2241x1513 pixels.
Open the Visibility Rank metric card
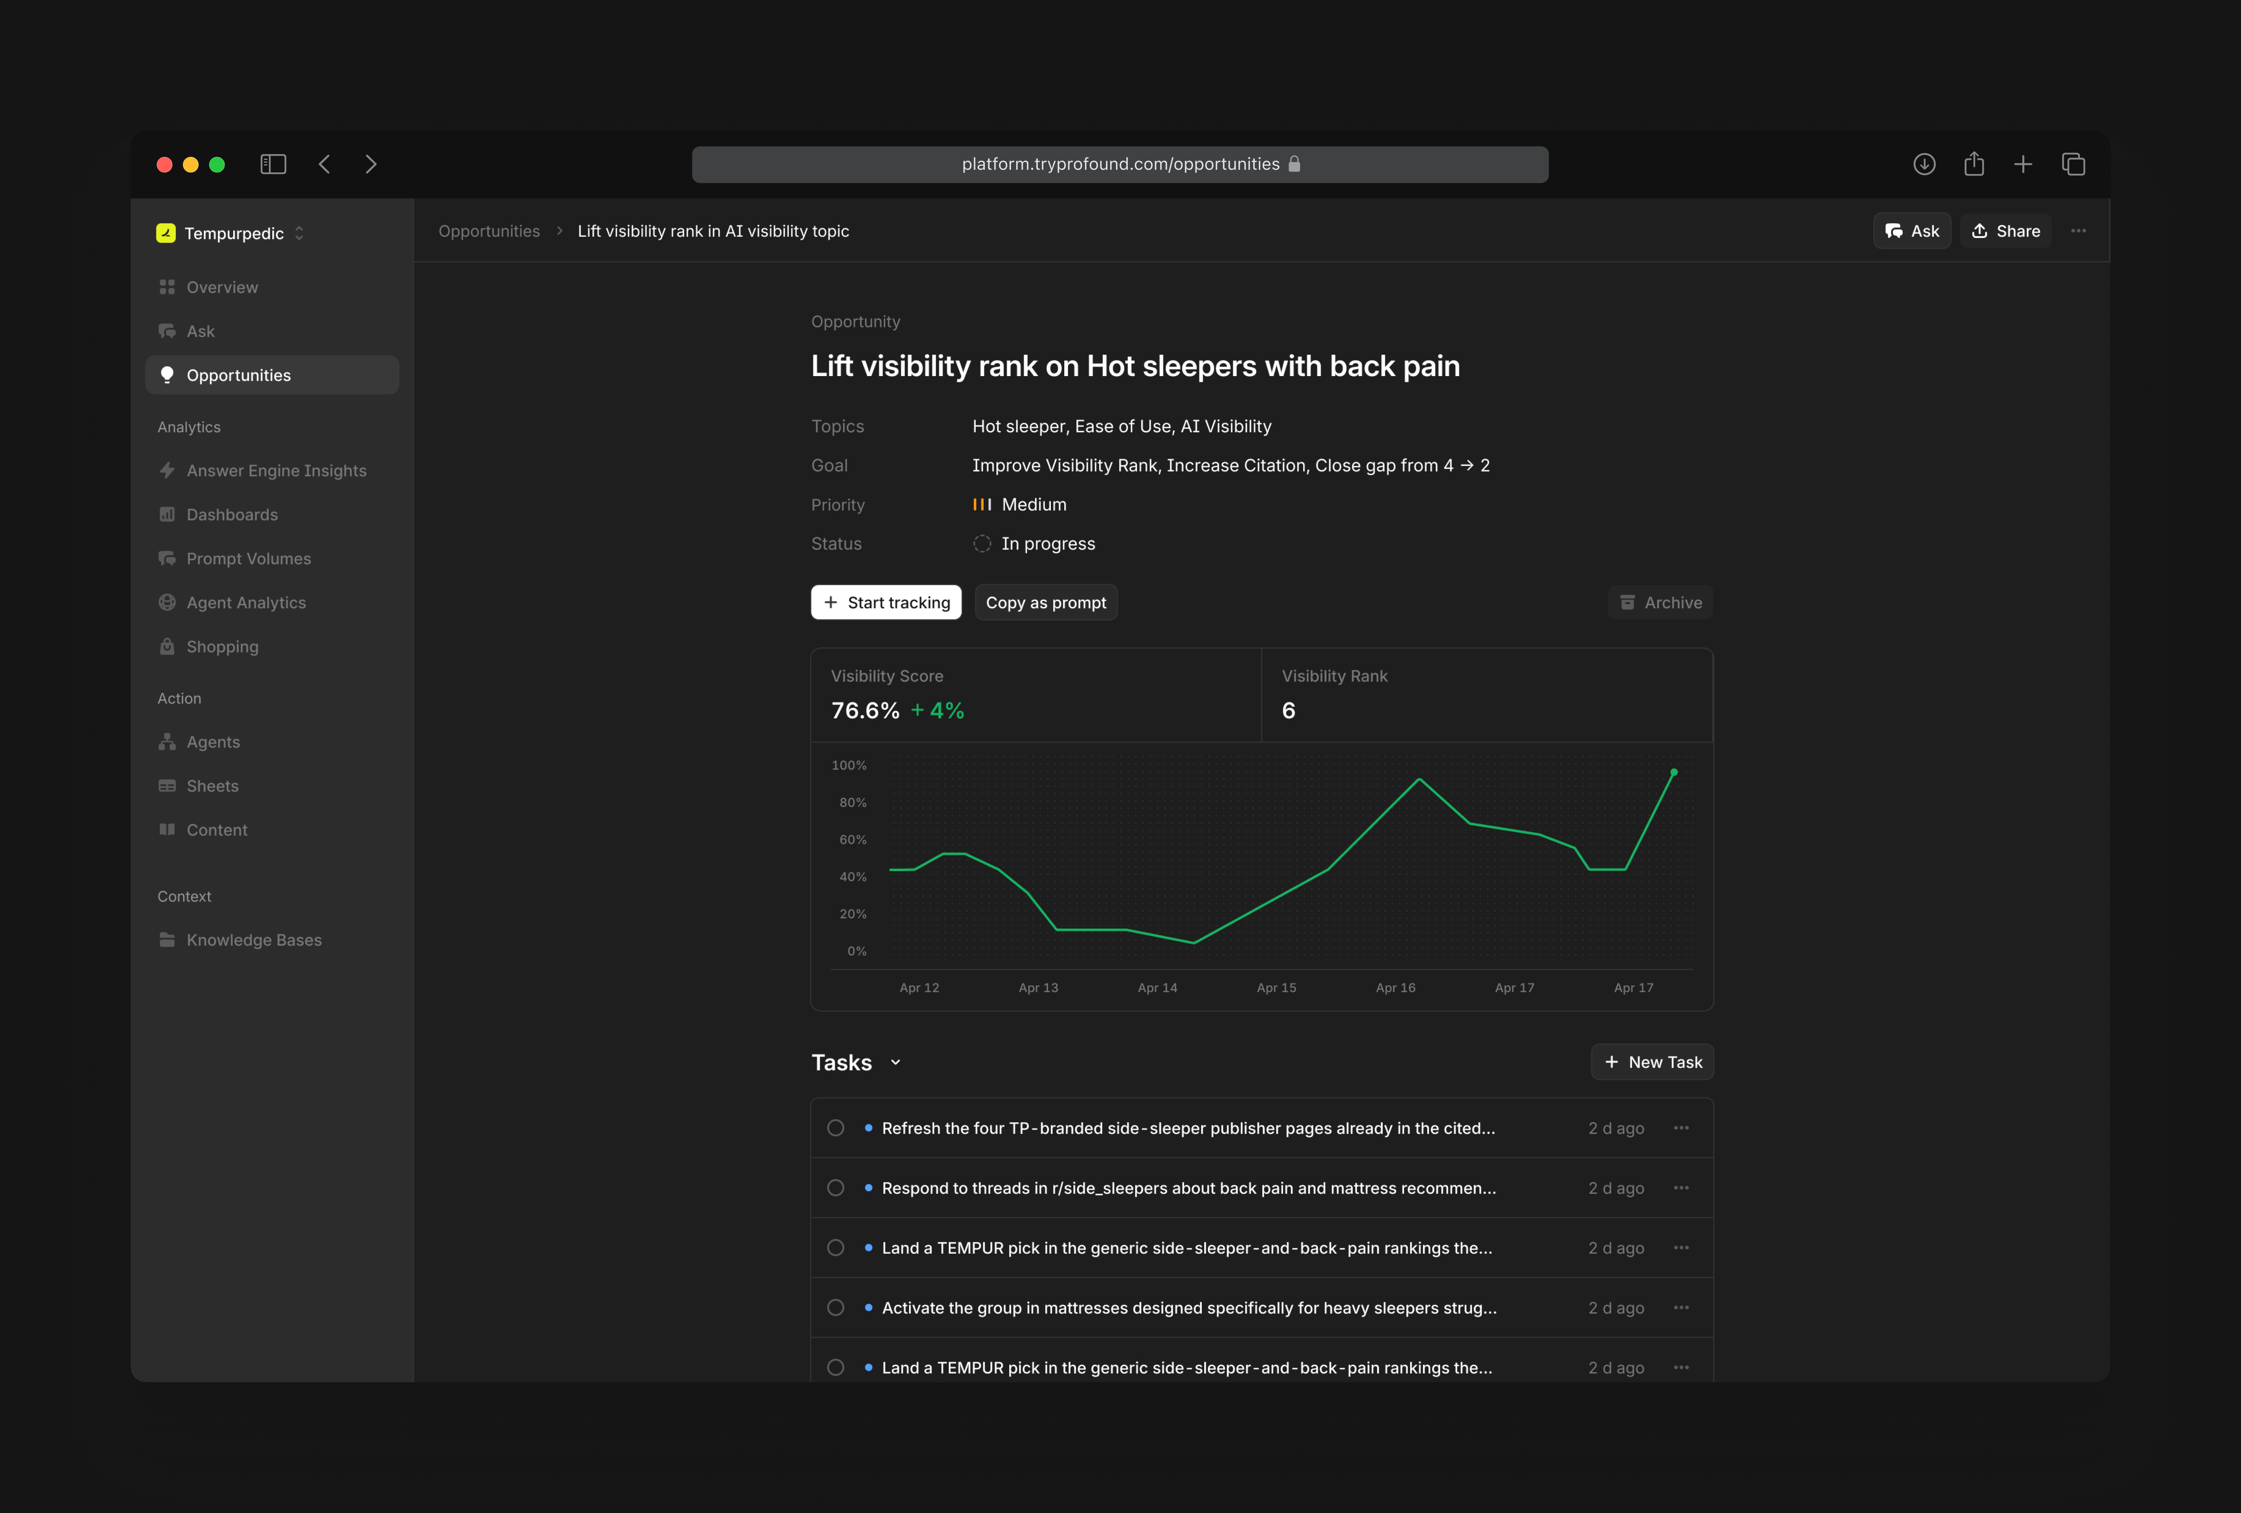pos(1487,695)
